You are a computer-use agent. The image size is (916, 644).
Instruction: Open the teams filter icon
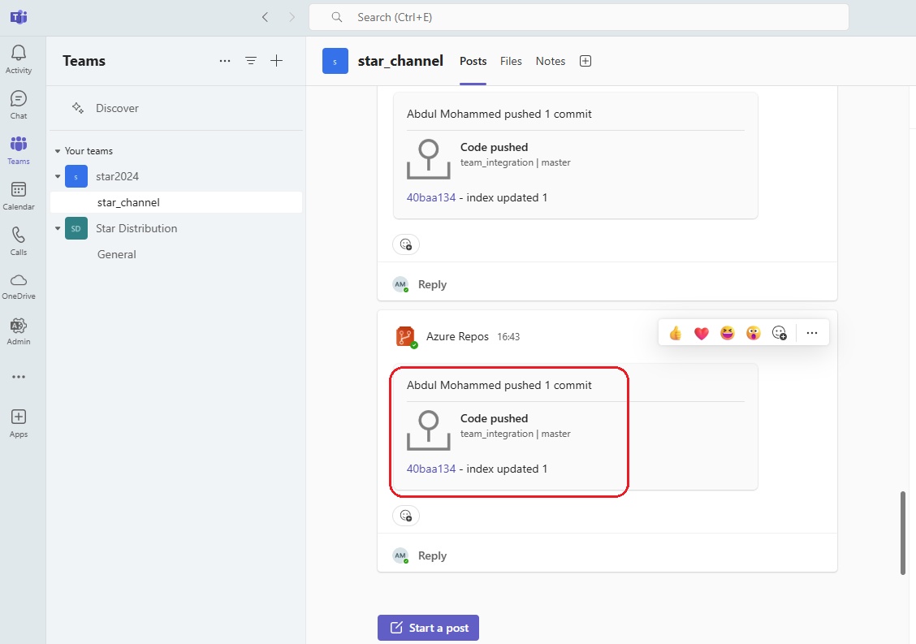click(x=251, y=61)
